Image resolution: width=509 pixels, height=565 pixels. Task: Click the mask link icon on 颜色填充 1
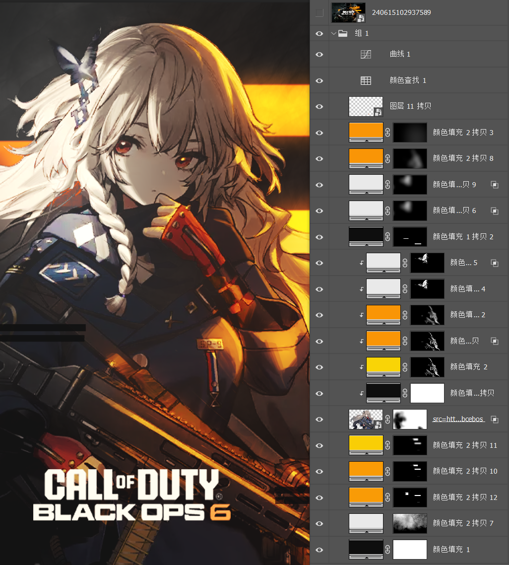(x=387, y=550)
